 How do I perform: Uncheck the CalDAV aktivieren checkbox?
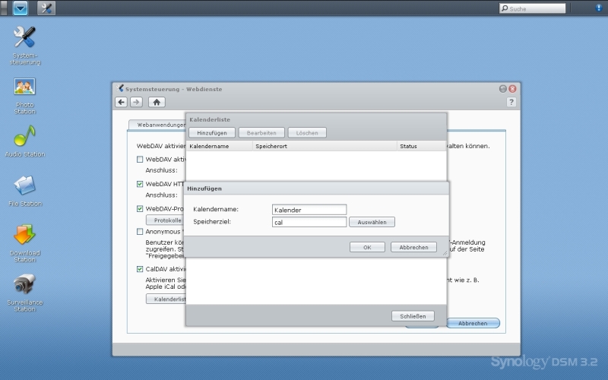[140, 269]
